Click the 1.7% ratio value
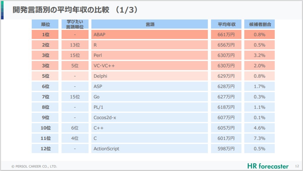The image size is (303, 171). [260, 86]
